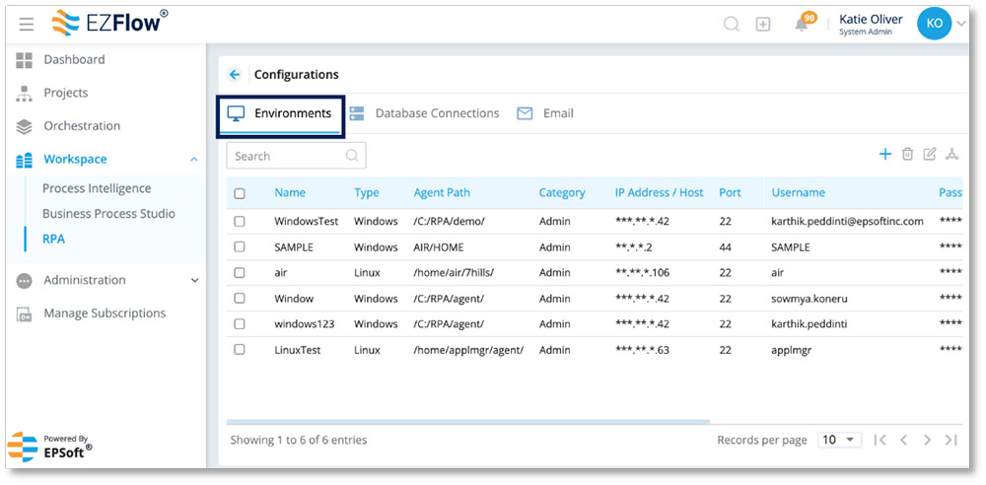Click the Projects hierarchy icon
Viewport: 986px width, 485px height.
pos(24,94)
